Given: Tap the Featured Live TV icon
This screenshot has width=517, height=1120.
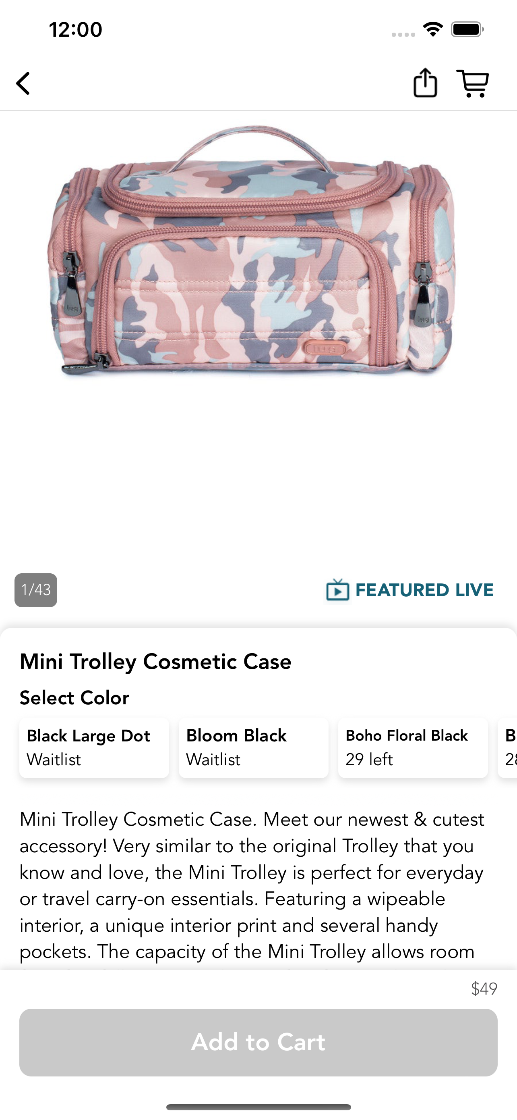Looking at the screenshot, I should pos(338,590).
